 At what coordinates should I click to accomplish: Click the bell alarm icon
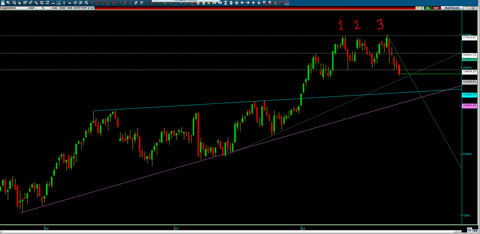[209, 3]
